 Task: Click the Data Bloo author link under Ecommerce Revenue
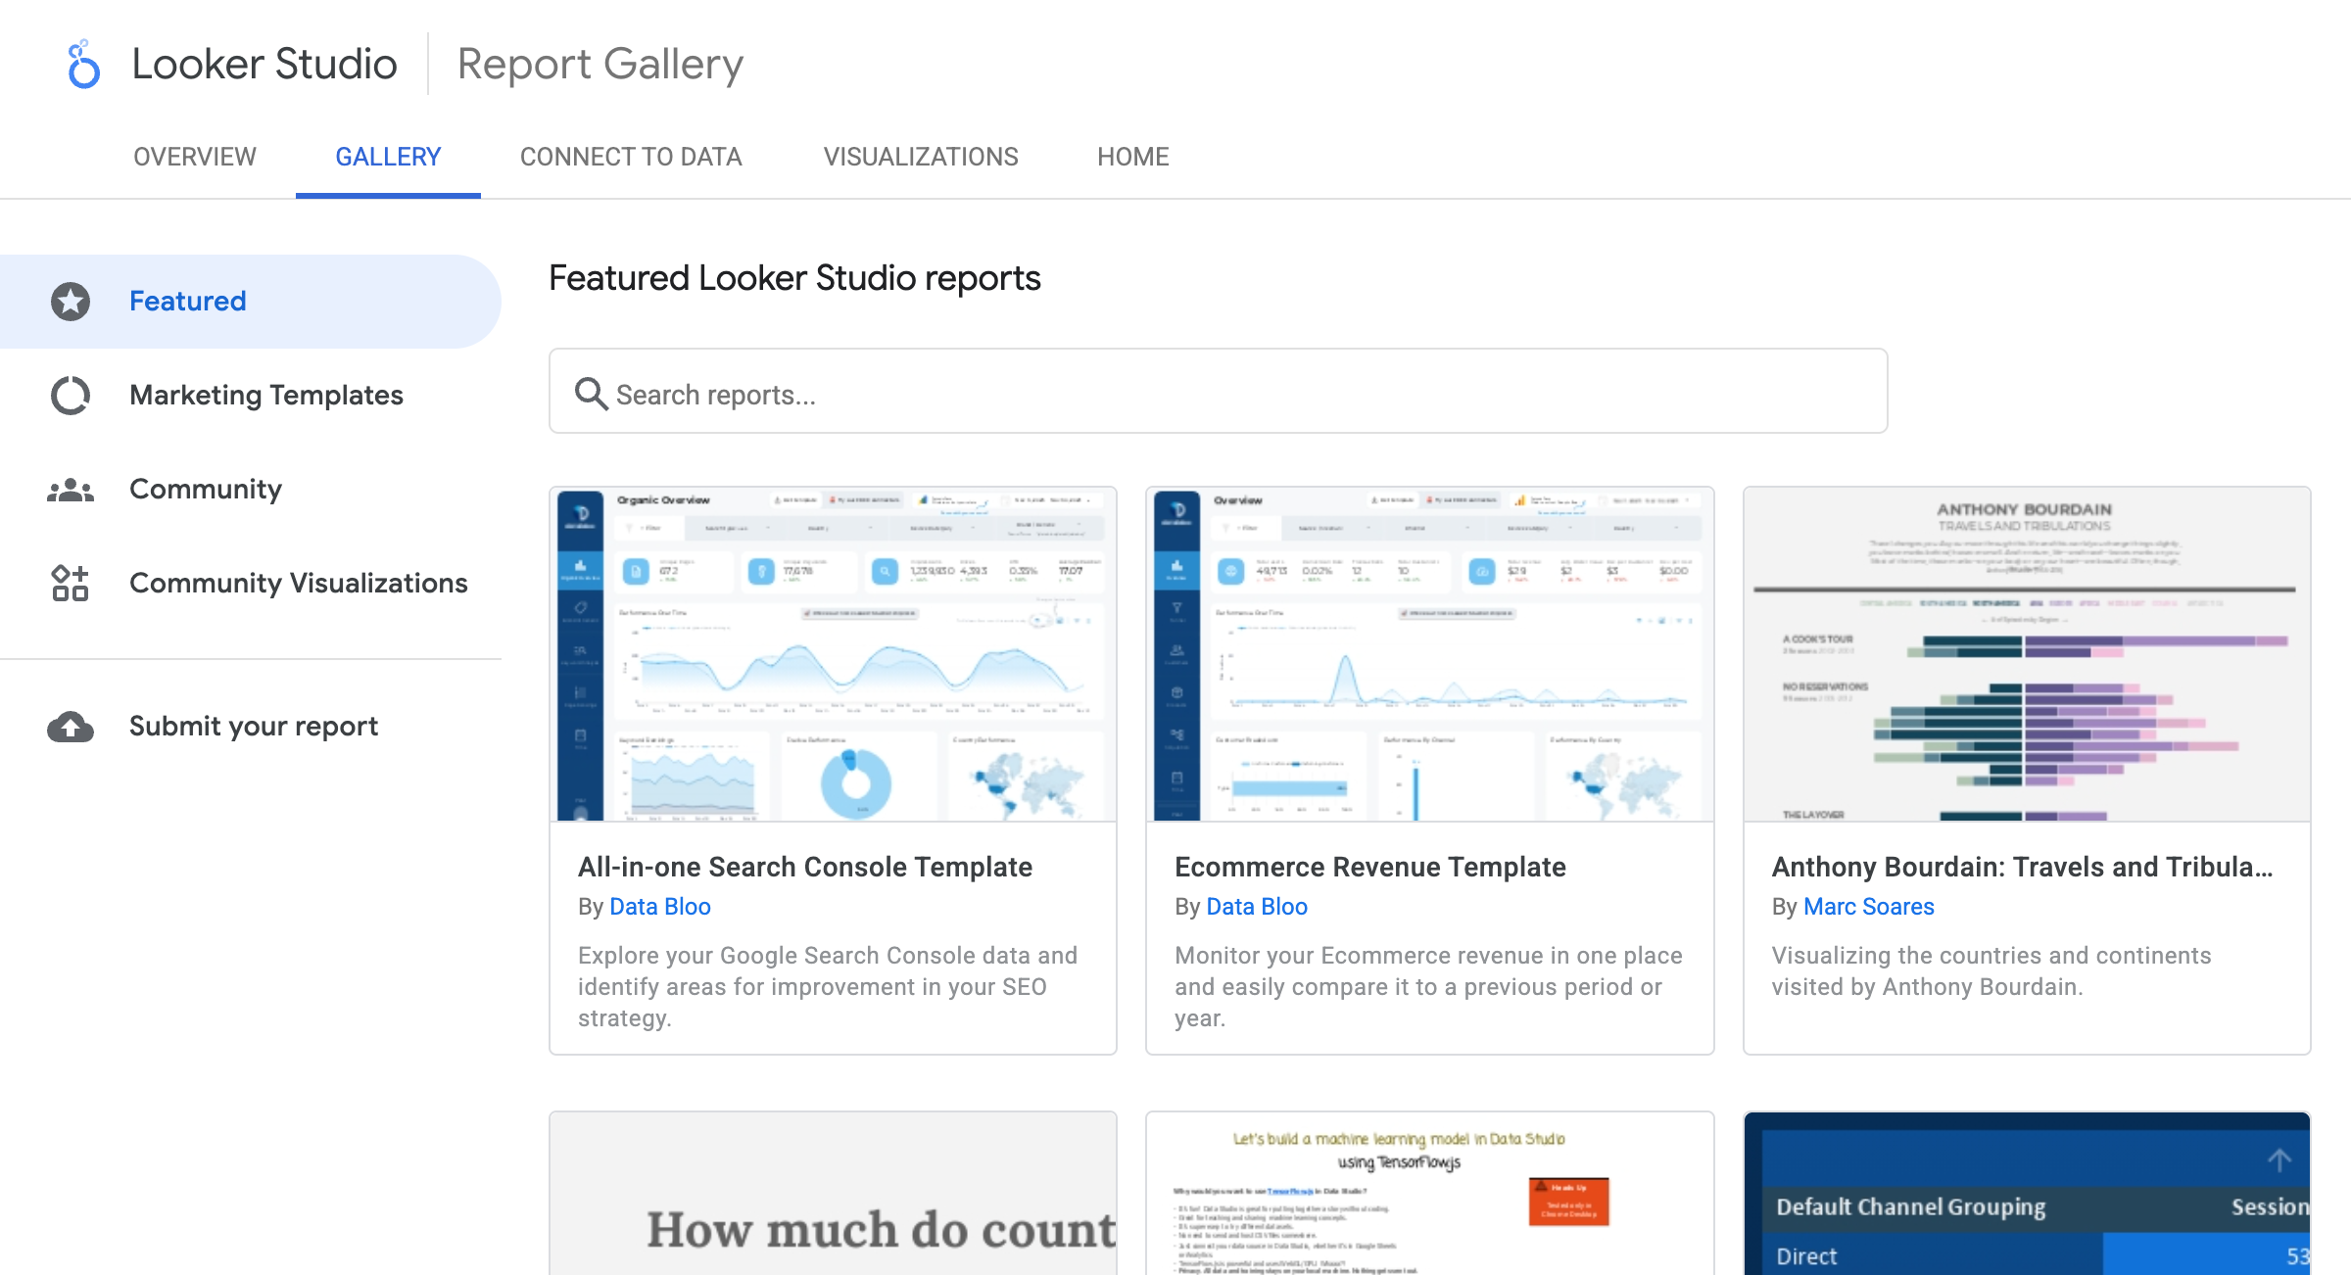pos(1257,906)
